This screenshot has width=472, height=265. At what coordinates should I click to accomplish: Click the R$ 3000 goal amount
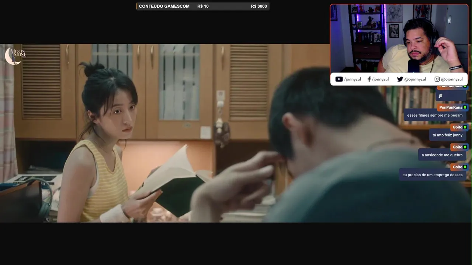pos(259,6)
